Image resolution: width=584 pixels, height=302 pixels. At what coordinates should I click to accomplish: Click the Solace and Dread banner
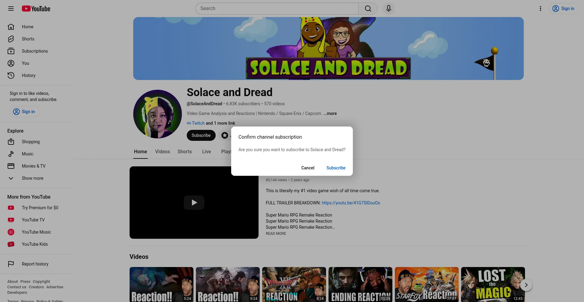pyautogui.click(x=328, y=49)
